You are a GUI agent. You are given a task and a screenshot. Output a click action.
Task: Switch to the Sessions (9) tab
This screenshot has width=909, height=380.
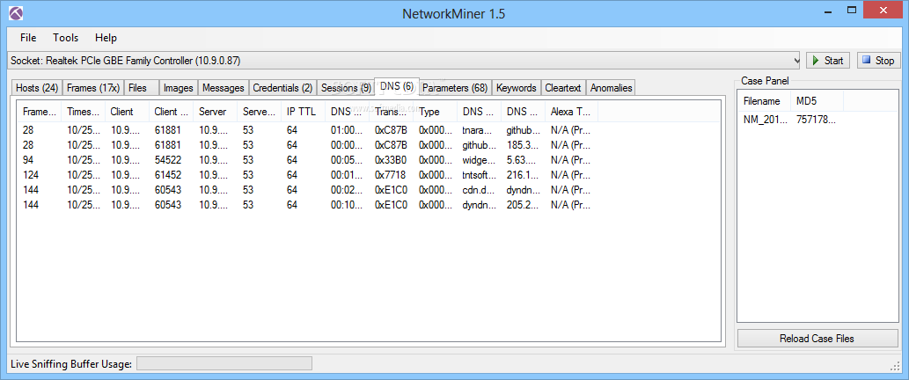[346, 88]
